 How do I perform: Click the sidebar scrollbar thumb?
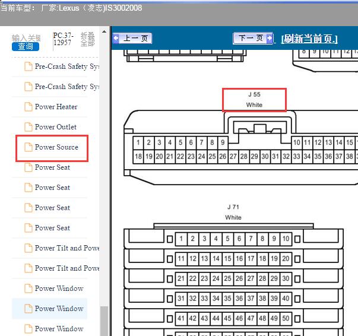click(x=104, y=321)
